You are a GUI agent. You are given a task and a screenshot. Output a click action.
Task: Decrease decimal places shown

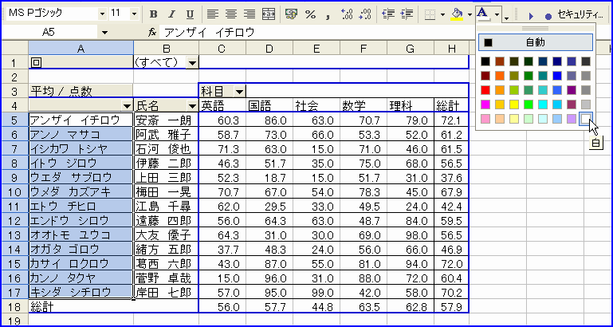(365, 14)
